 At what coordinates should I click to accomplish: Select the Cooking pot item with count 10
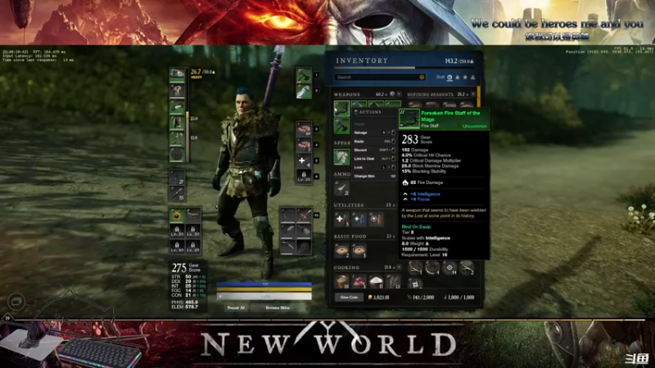[341, 281]
